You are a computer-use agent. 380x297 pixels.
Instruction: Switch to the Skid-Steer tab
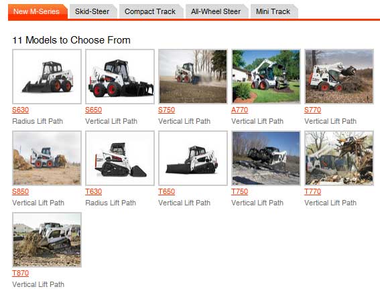click(x=92, y=11)
